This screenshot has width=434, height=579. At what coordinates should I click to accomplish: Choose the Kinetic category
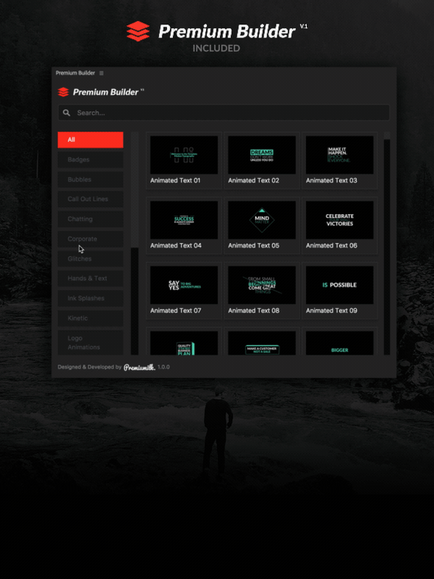coord(90,319)
